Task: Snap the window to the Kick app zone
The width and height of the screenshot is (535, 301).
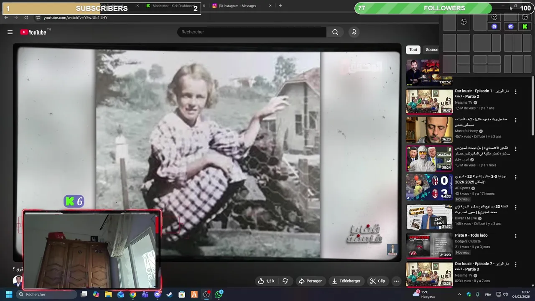Action: click(x=525, y=26)
